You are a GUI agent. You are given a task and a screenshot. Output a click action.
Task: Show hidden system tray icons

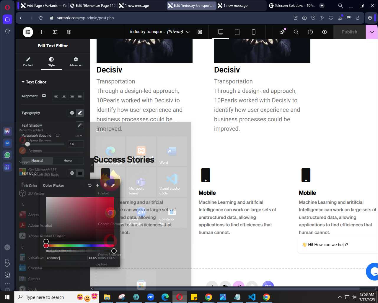(x=340, y=297)
